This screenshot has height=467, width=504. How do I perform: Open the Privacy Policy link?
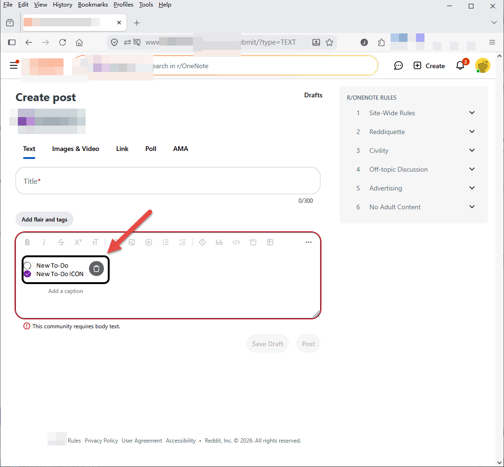tap(101, 441)
